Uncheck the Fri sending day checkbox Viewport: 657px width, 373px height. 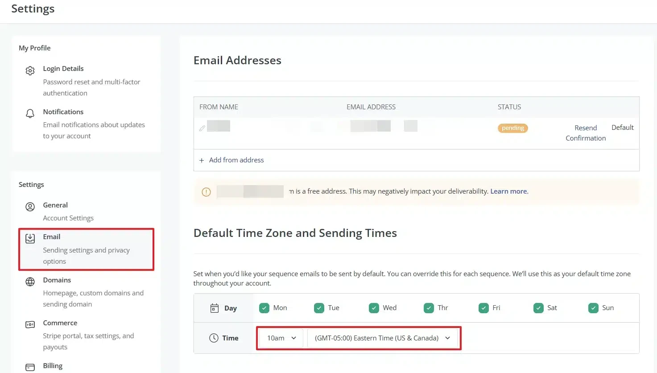(x=483, y=308)
